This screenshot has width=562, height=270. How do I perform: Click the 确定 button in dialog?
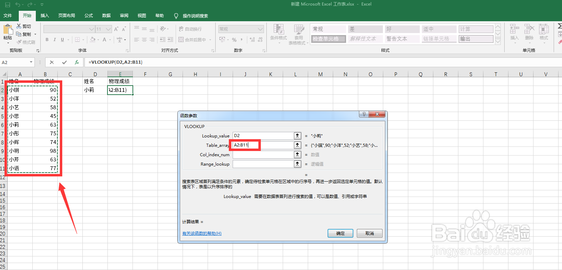(340, 233)
